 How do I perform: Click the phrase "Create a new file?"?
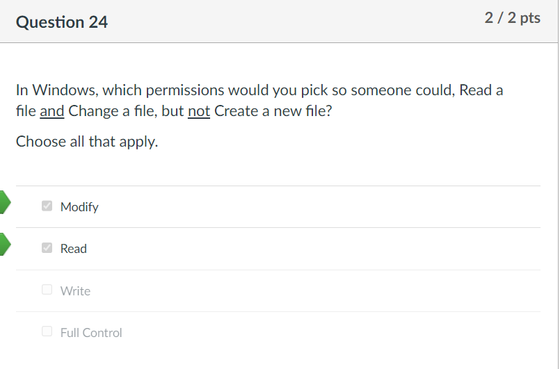coord(273,111)
